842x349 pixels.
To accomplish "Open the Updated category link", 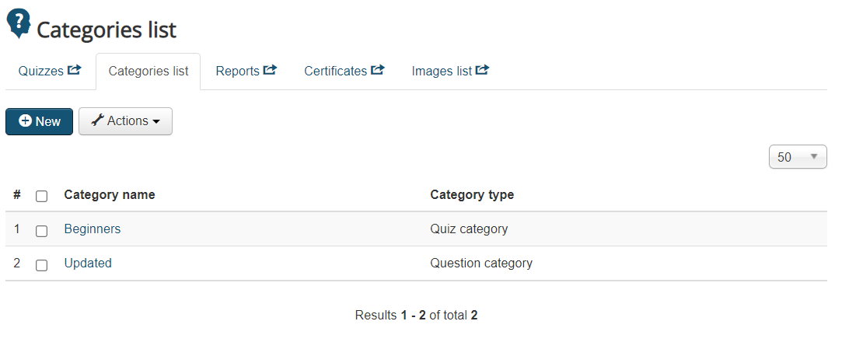I will tap(88, 263).
